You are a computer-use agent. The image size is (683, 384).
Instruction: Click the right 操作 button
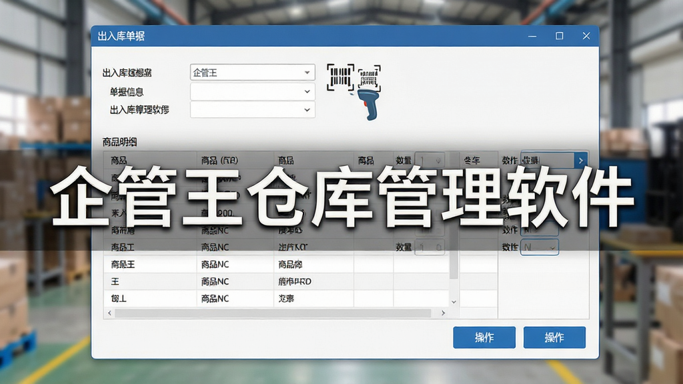point(554,337)
